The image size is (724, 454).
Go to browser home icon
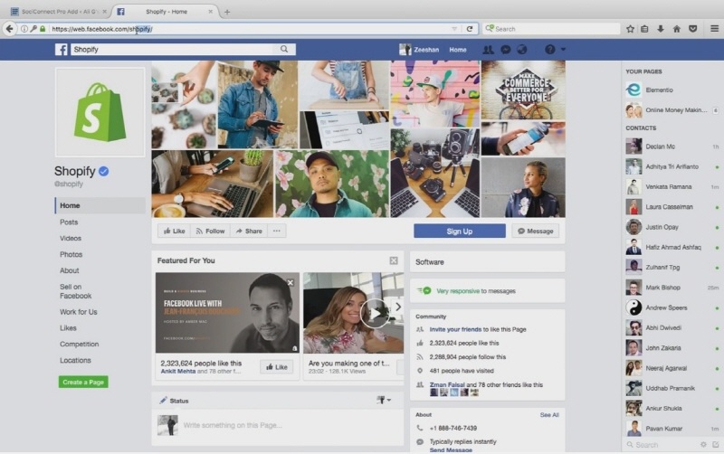[x=676, y=29]
